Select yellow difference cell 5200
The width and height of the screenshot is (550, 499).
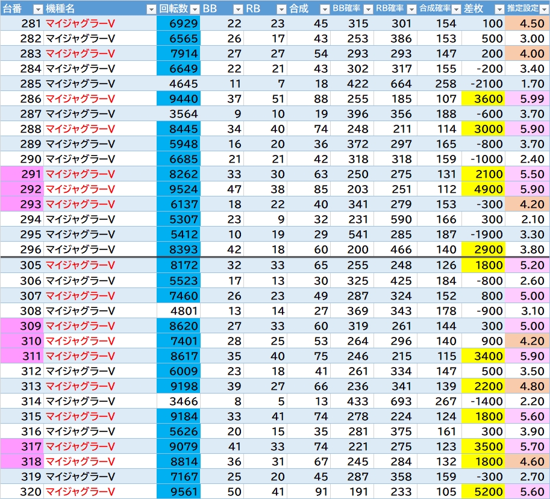483,491
